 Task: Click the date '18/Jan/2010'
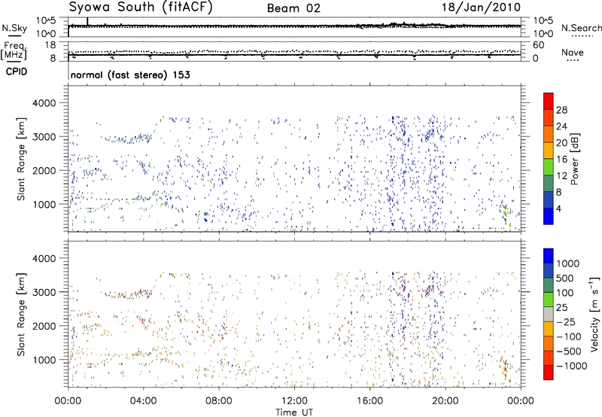coord(481,8)
